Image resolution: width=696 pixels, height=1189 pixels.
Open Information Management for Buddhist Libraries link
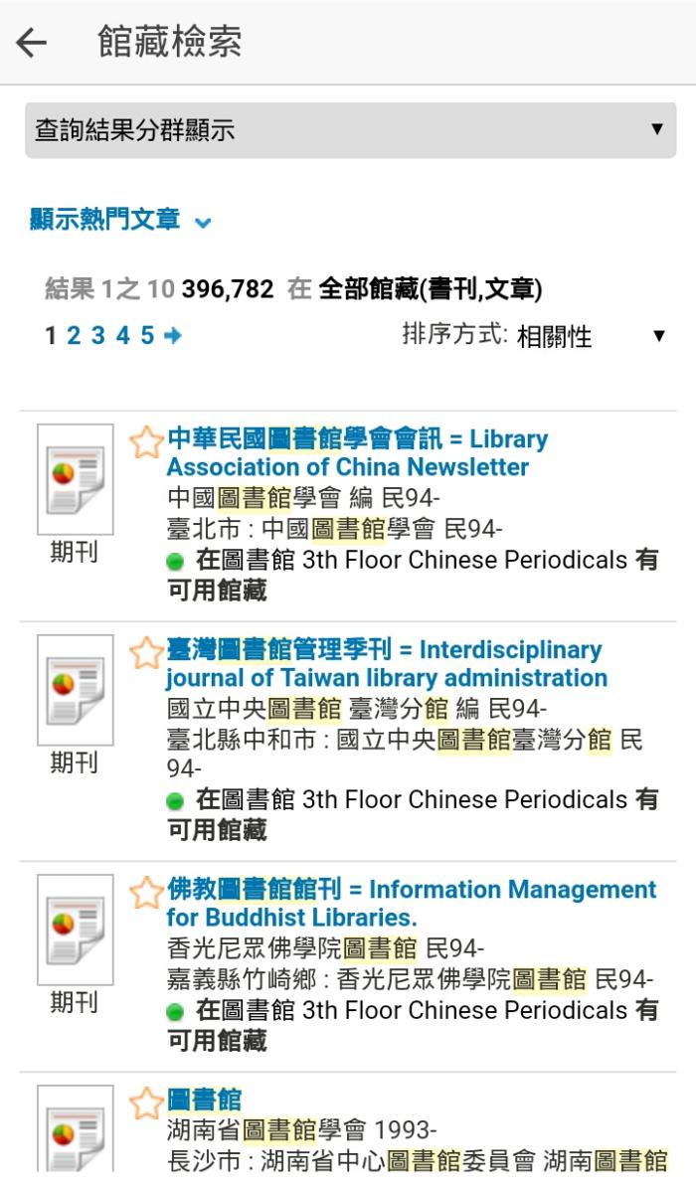click(412, 903)
